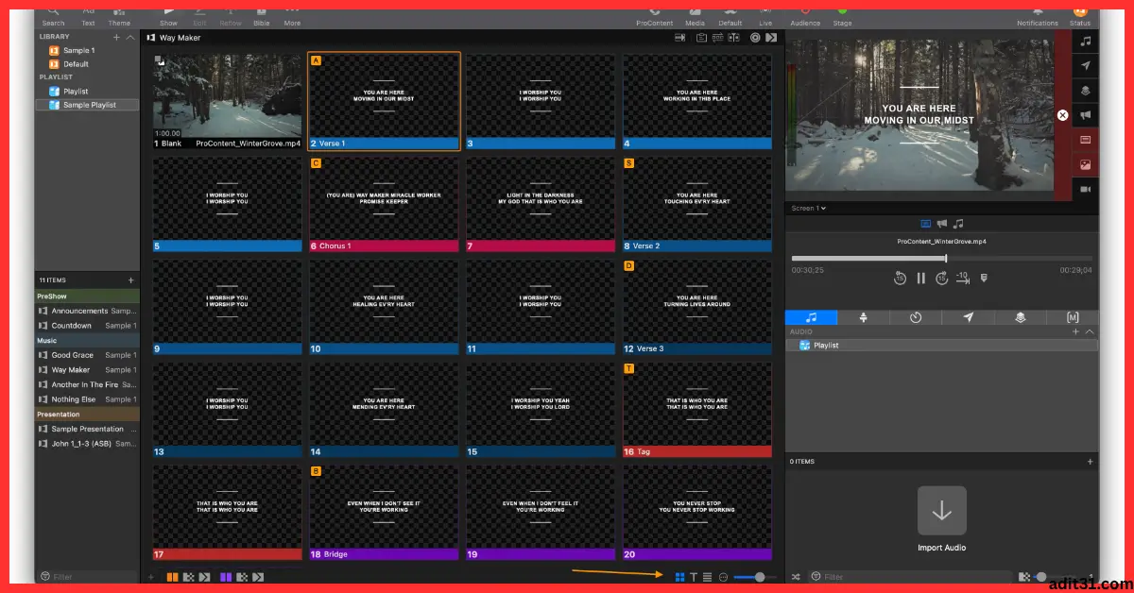Click the clear all X button
The width and height of the screenshot is (1134, 593).
point(1062,115)
